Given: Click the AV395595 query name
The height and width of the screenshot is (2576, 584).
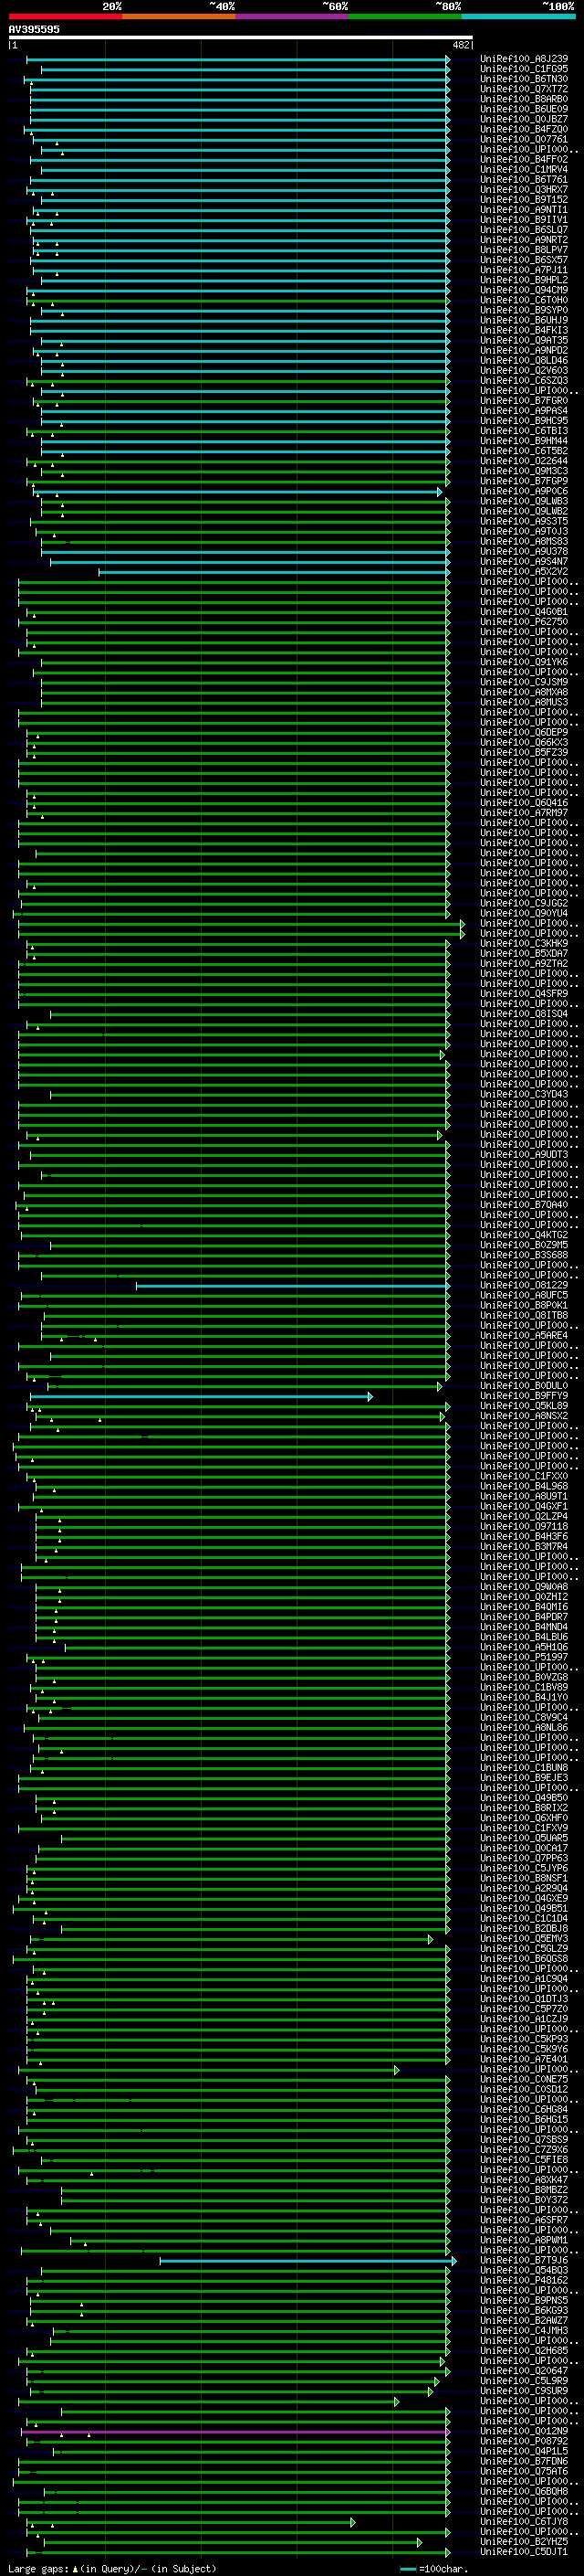Looking at the screenshot, I should (x=34, y=29).
